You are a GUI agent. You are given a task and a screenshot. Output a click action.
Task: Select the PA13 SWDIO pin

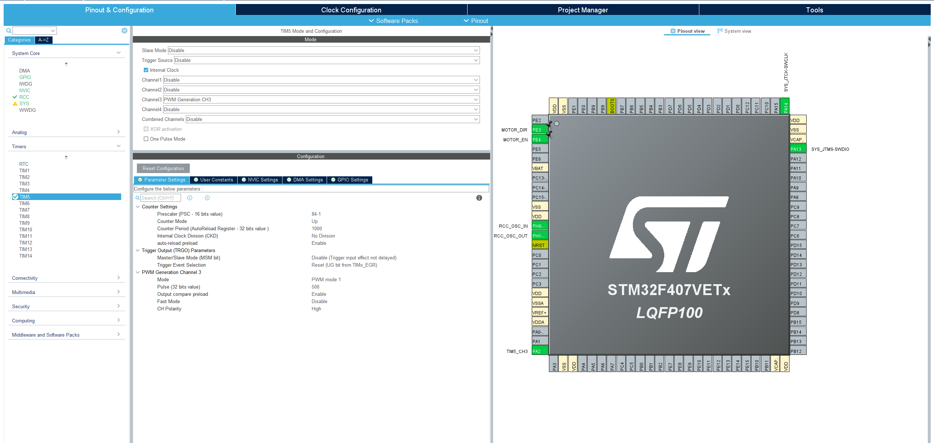pos(798,149)
